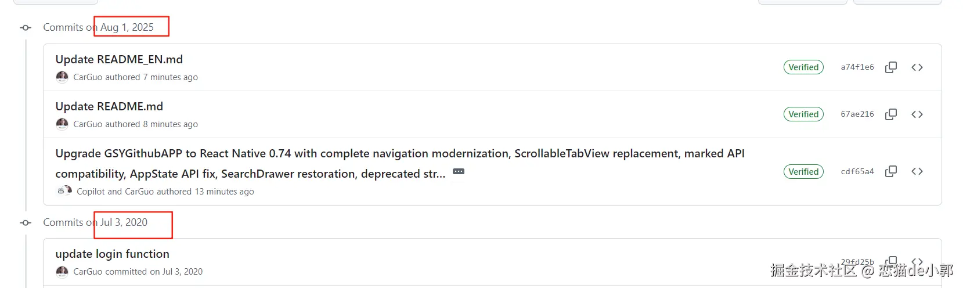This screenshot has height=288, width=963.
Task: Click Verified badge for commit a74f1e6
Action: tap(803, 67)
